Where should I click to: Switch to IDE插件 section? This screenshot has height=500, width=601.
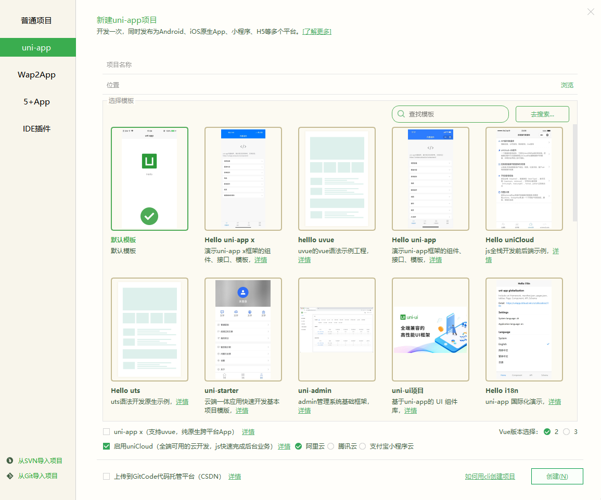(x=36, y=128)
